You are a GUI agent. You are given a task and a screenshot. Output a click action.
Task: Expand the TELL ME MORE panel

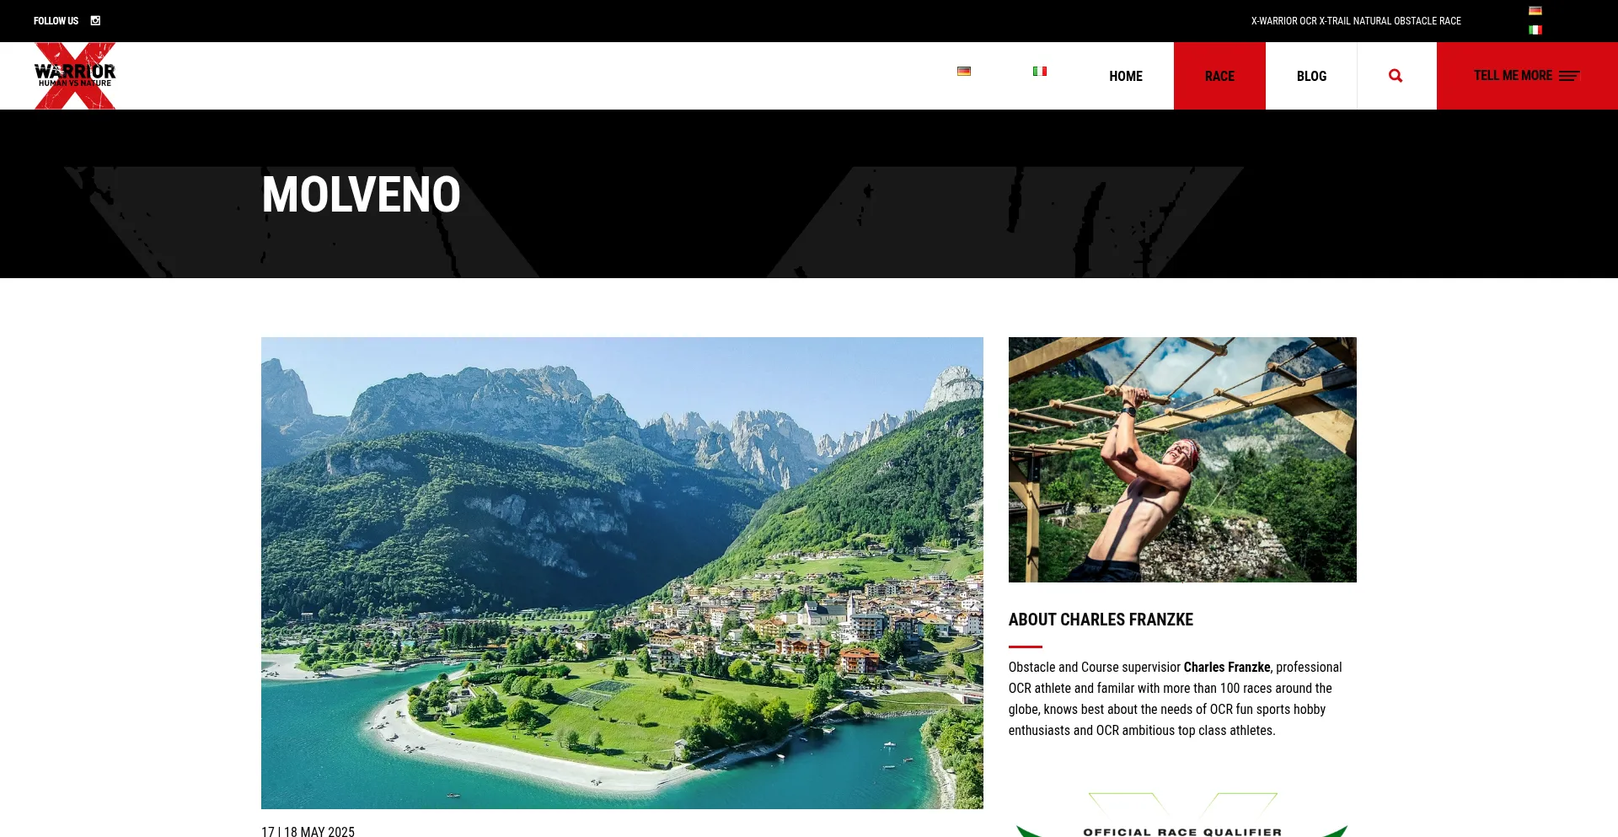pos(1527,76)
